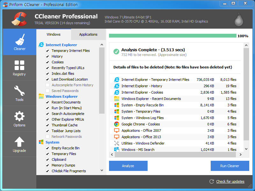Image resolution: width=255 pixels, height=191 pixels.
Task: Click the 100% green progress bar
Action: coord(172,36)
